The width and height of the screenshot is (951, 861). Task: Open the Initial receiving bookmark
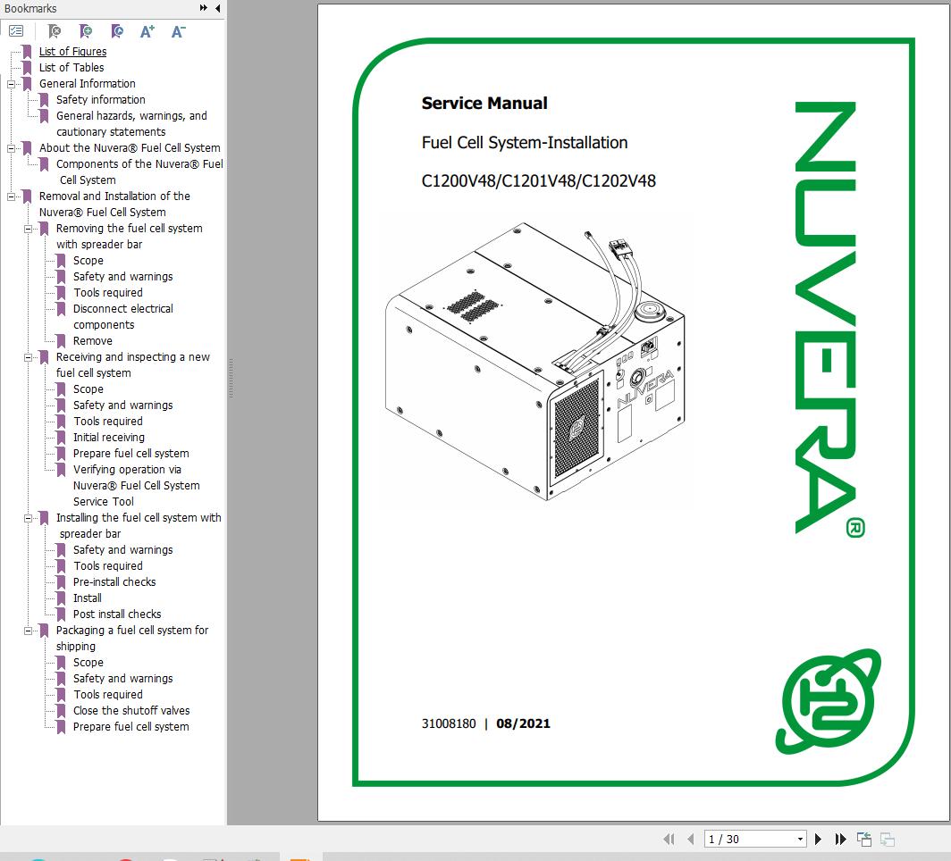click(x=109, y=437)
